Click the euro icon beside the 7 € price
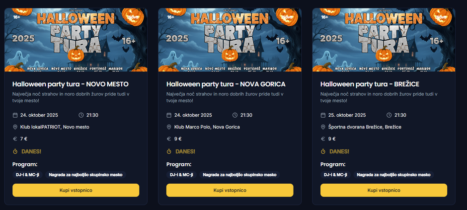 15,139
